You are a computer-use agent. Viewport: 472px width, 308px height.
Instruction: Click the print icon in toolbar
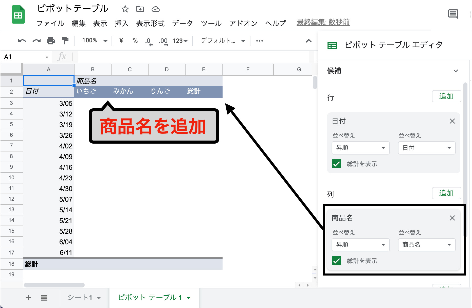tap(51, 41)
